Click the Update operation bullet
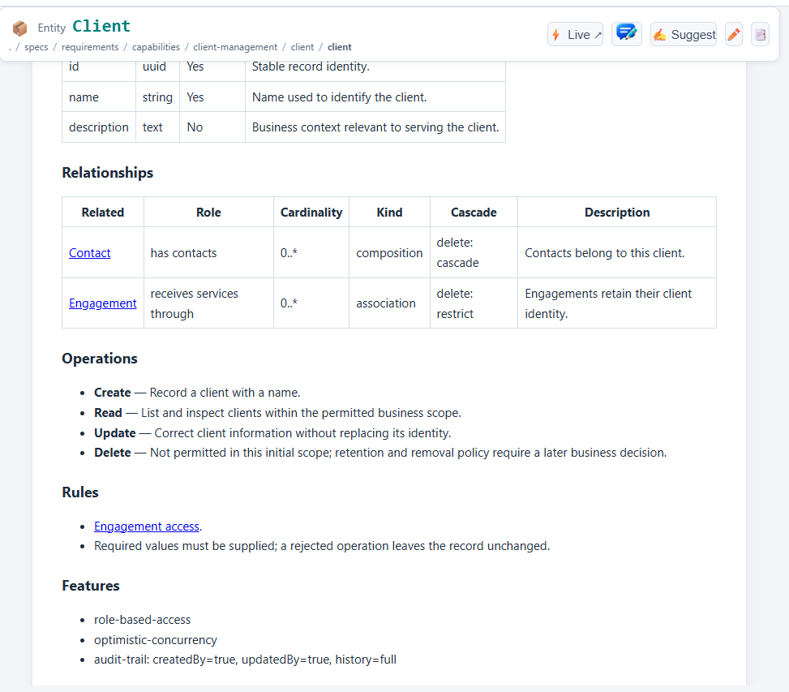789x692 pixels. coord(272,433)
